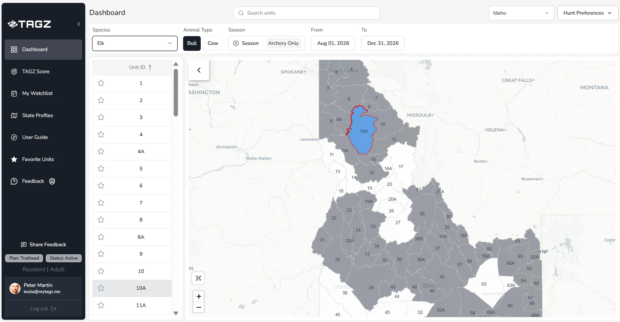Switch to the Bull tab
Image resolution: width=620 pixels, height=322 pixels.
pyautogui.click(x=192, y=43)
